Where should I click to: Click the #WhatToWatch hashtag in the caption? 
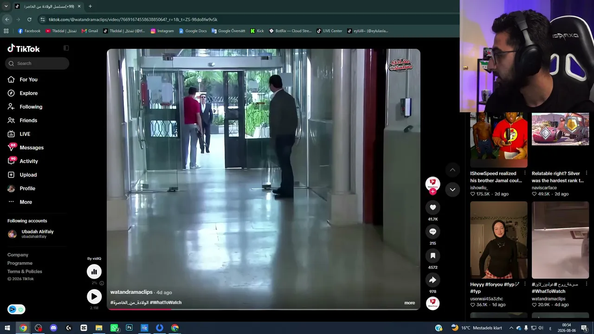click(166, 302)
